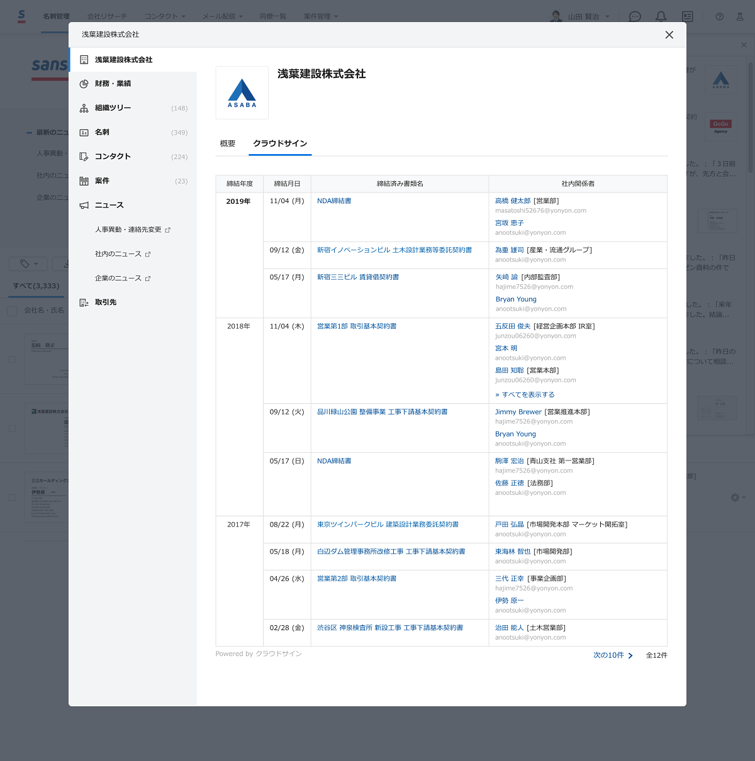Open the 案件管理 dropdown in top navigation

321,16
